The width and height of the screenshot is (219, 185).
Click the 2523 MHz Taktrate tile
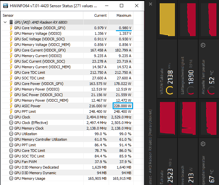[x=167, y=161]
